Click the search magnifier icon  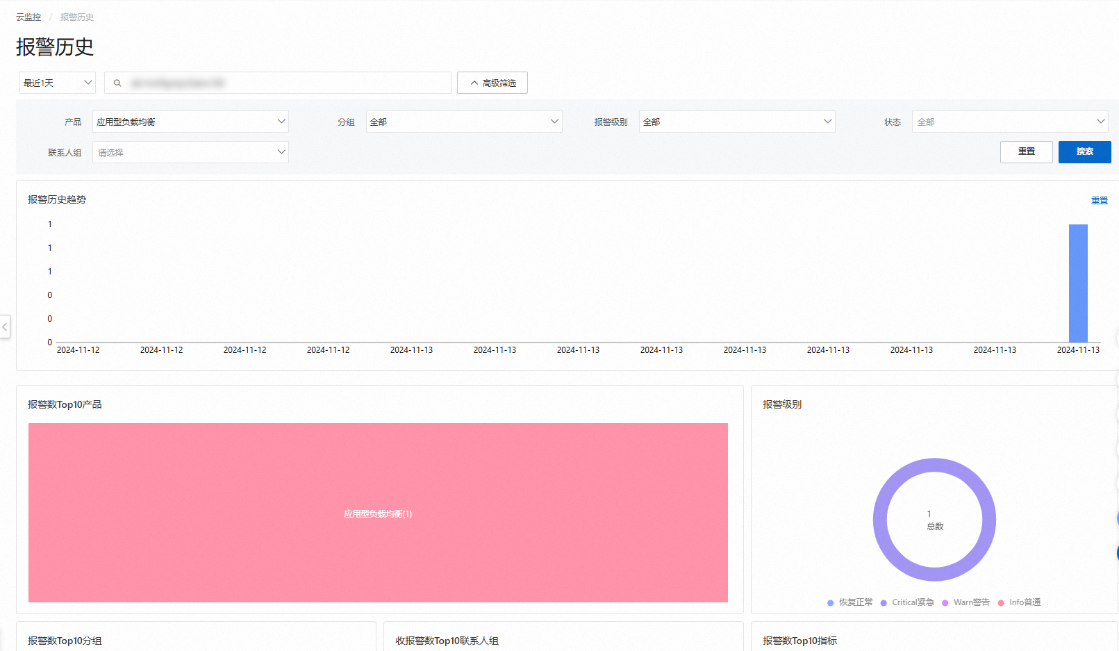[x=117, y=83]
